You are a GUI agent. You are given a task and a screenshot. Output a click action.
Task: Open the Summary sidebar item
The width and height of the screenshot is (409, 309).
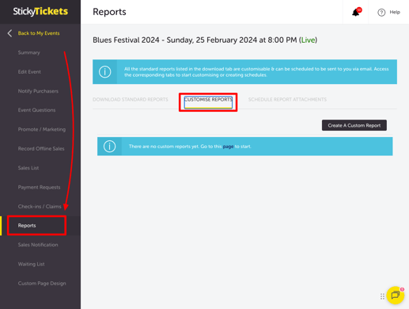pos(29,52)
